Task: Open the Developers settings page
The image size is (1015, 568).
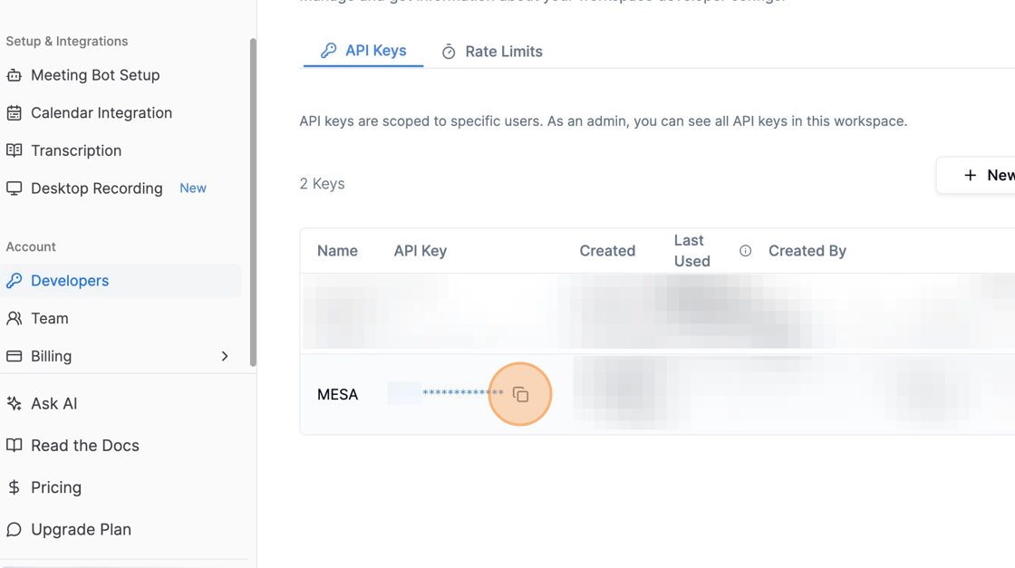Action: coord(70,281)
